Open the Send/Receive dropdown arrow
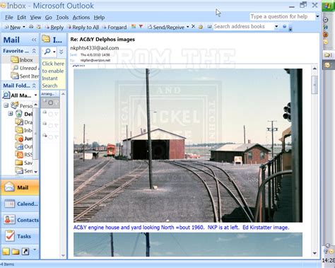The height and width of the screenshot is (268, 335). tap(188, 27)
